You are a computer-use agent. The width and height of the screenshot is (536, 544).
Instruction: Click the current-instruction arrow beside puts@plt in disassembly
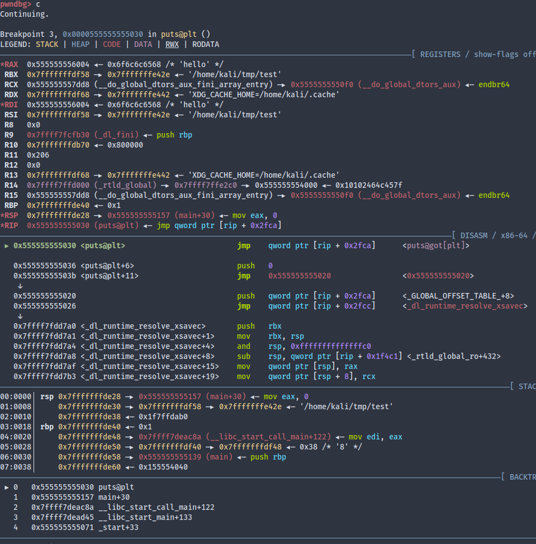click(7, 245)
